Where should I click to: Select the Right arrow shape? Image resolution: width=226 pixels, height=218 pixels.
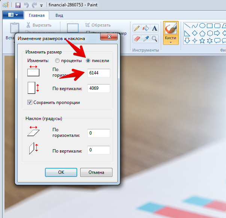217,33
